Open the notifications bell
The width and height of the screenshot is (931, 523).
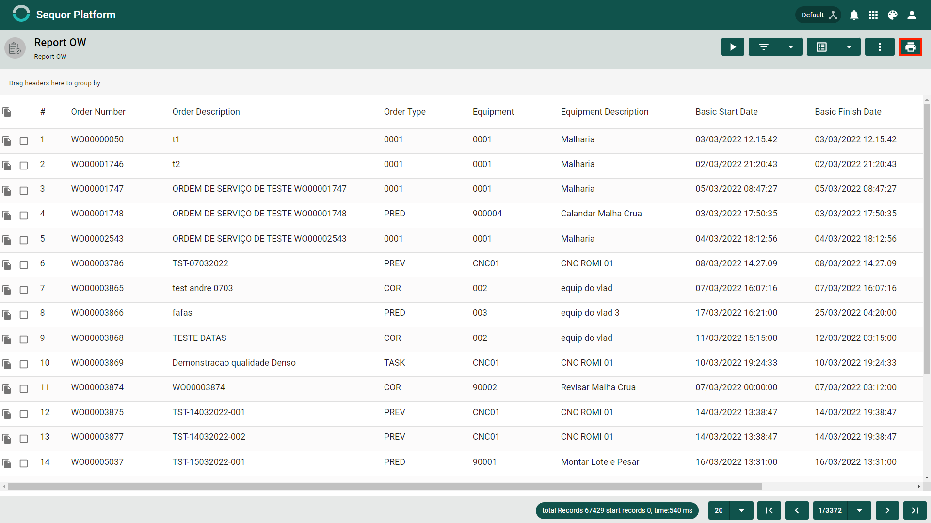854,15
